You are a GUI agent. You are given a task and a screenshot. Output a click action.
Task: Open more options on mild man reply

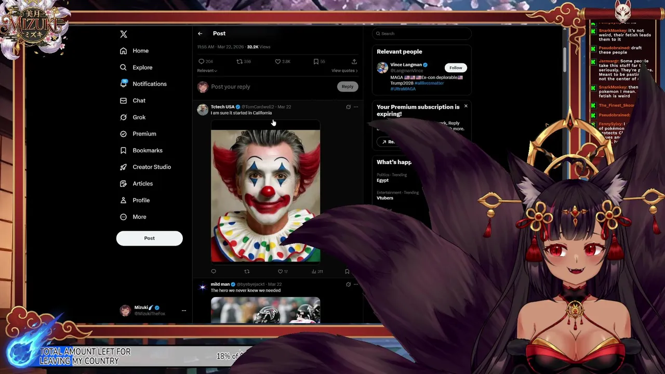(x=356, y=285)
